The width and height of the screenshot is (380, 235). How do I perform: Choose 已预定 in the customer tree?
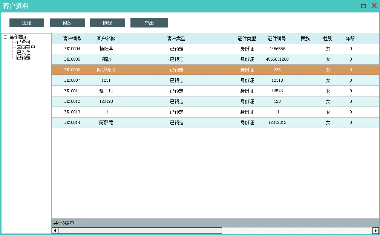click(24, 58)
